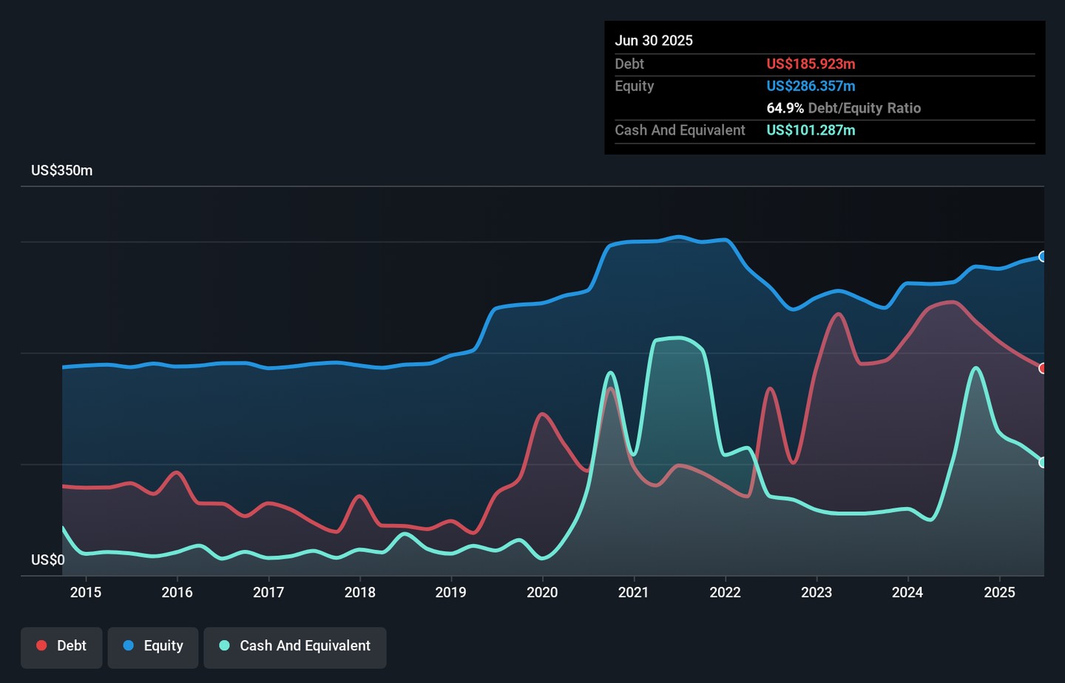Select the teal Cash endpoint marker on chart
The height and width of the screenshot is (683, 1065).
point(1043,462)
